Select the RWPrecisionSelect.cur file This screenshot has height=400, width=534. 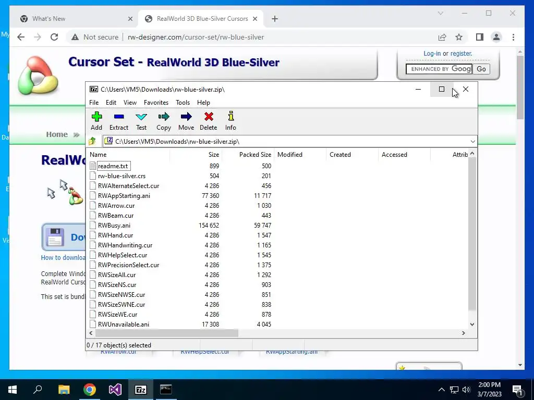(128, 265)
